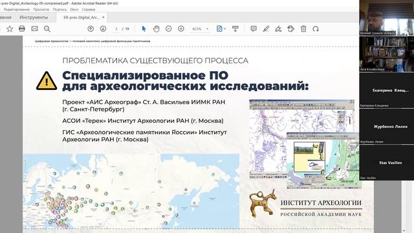Send file by email envelope icon
414x233 pixels.
click(x=34, y=28)
